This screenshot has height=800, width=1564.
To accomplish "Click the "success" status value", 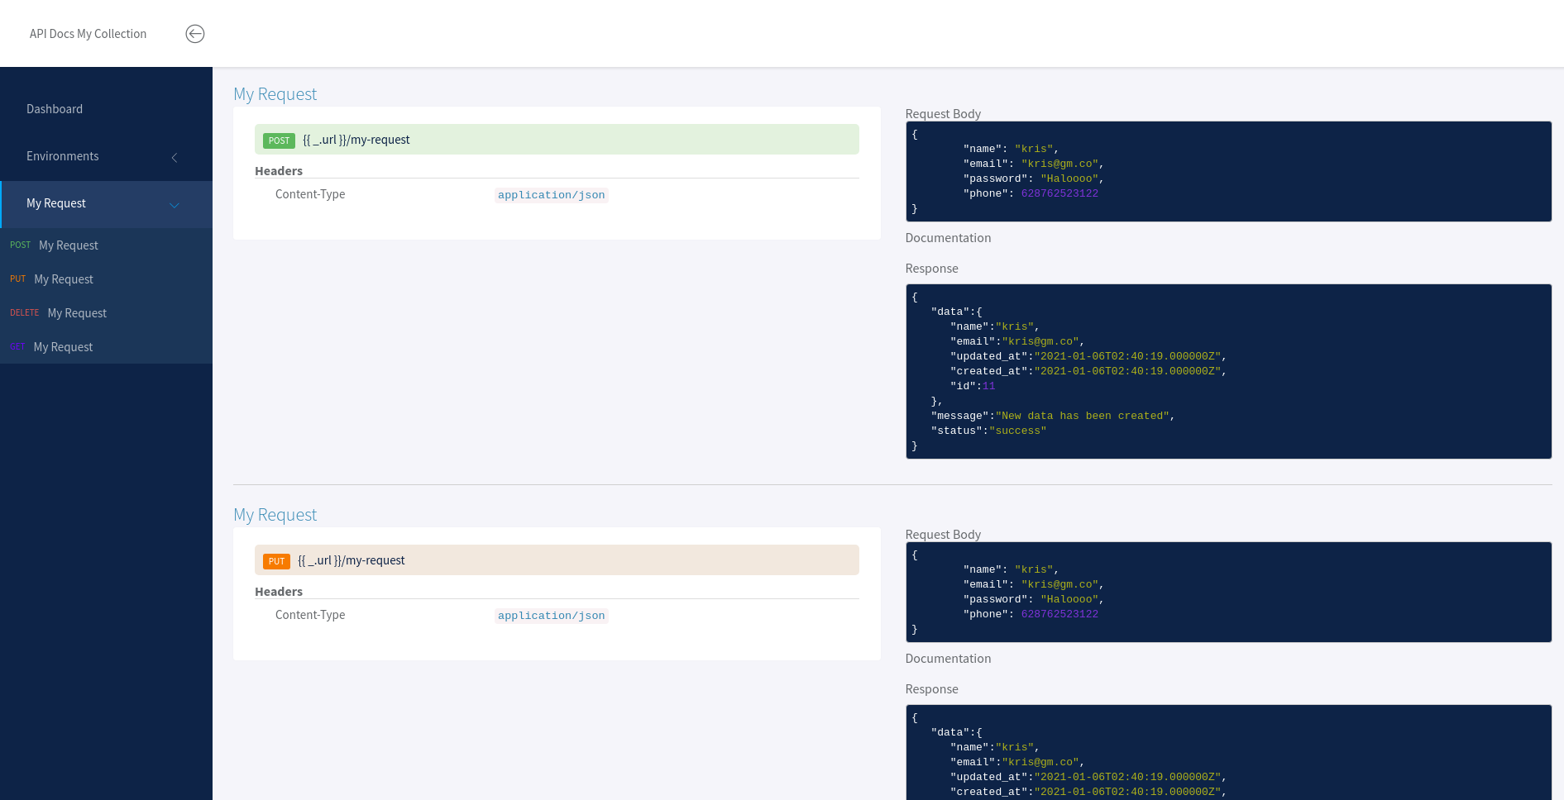I will click(1017, 431).
